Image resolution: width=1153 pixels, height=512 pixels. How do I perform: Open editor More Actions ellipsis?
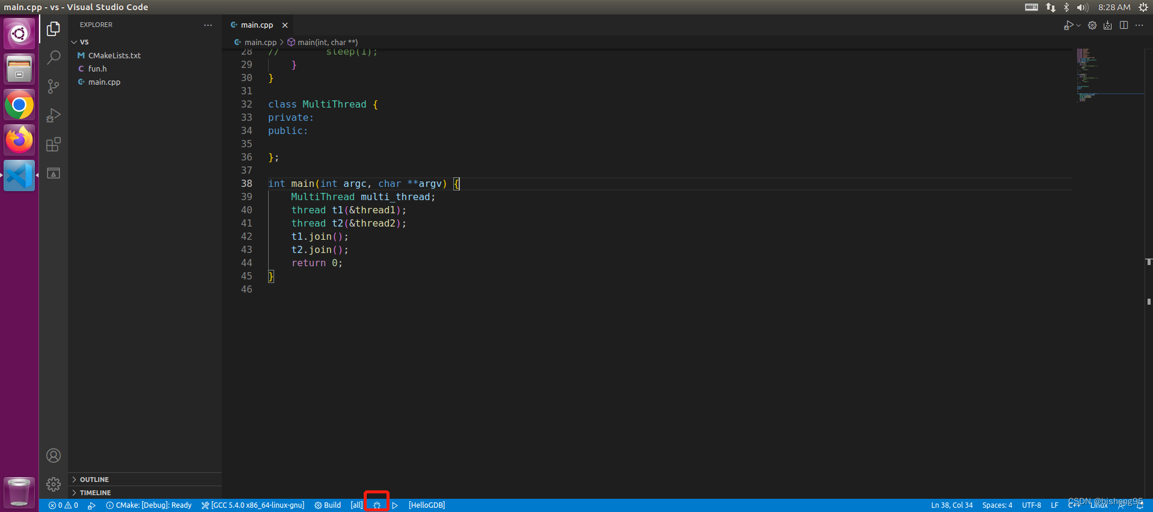pyautogui.click(x=1139, y=25)
